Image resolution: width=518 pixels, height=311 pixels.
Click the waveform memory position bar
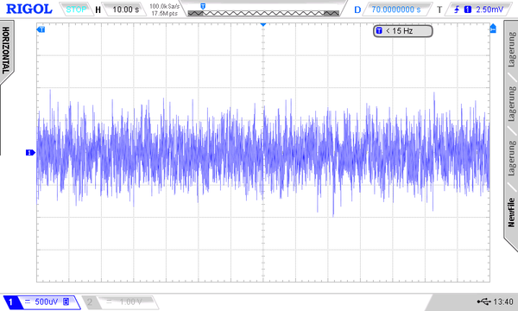pos(263,13)
